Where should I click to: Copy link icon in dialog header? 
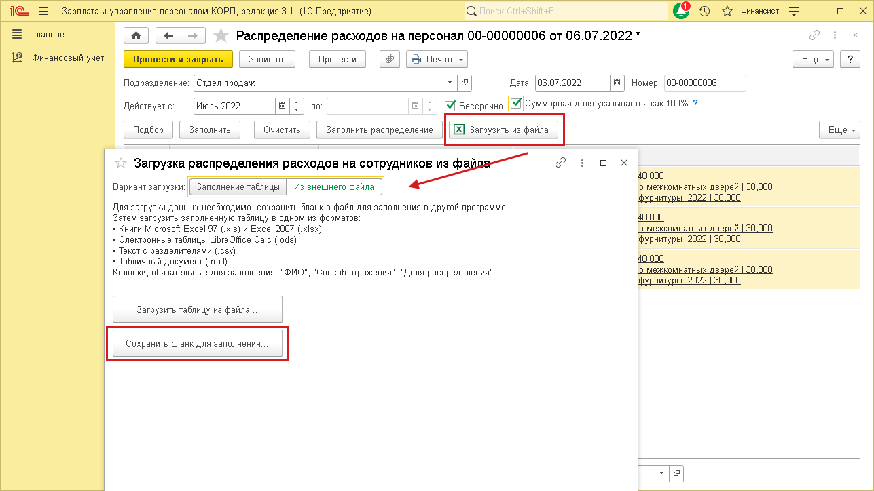point(560,163)
